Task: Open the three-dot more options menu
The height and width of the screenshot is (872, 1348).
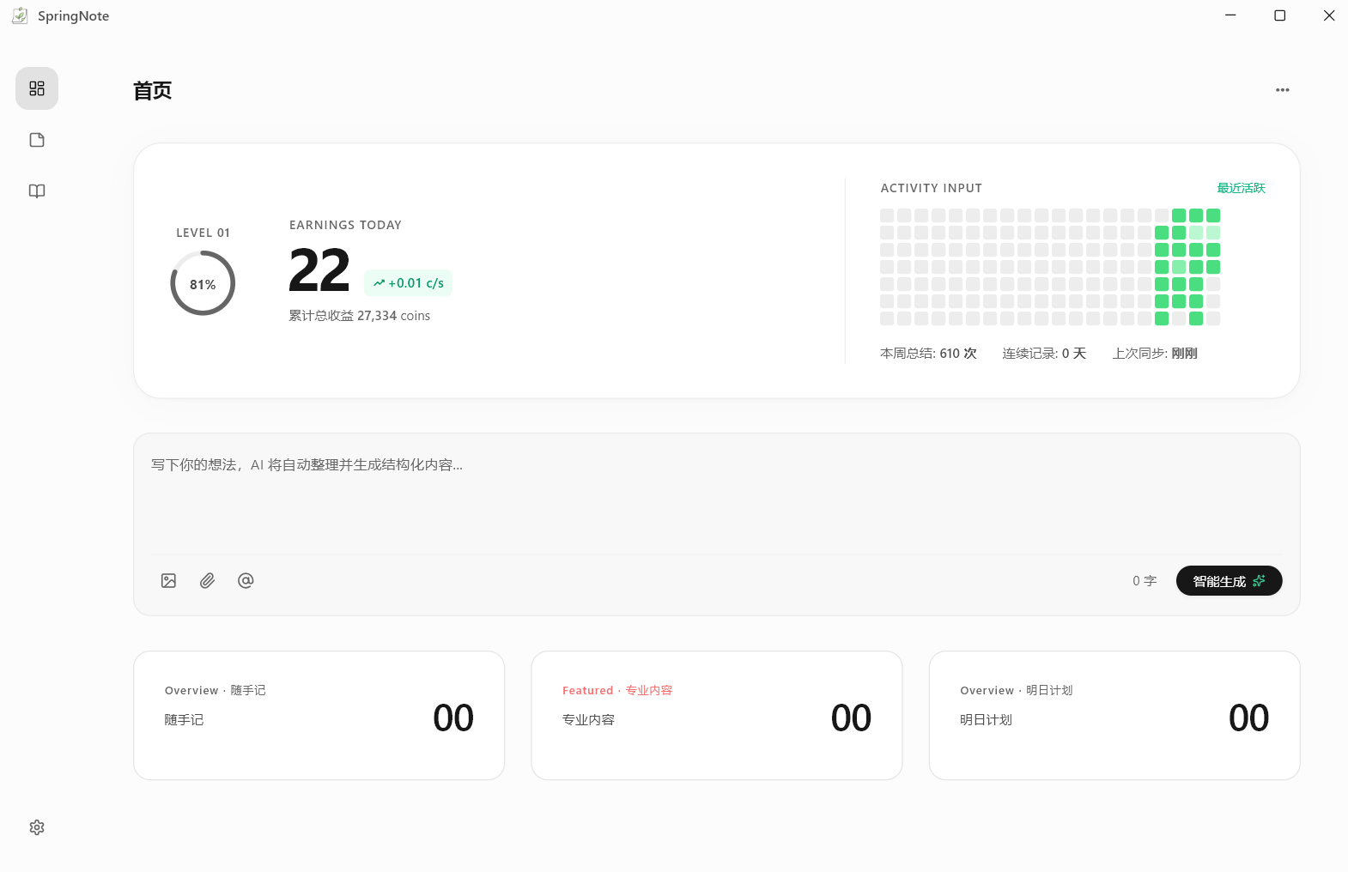Action: point(1283,90)
